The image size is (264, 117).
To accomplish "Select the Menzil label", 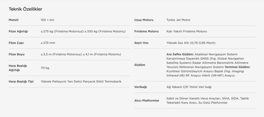I will tap(13, 20).
